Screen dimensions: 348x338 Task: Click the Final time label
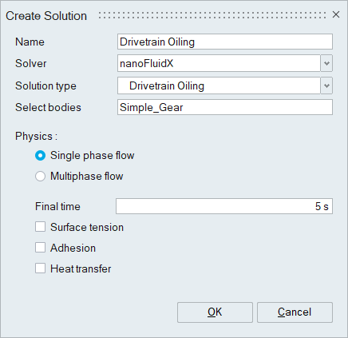point(57,206)
